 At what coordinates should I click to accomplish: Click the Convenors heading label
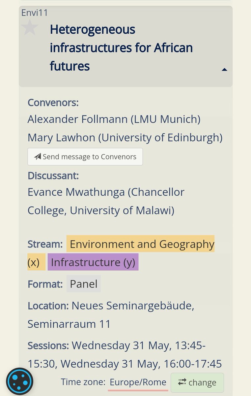53,103
